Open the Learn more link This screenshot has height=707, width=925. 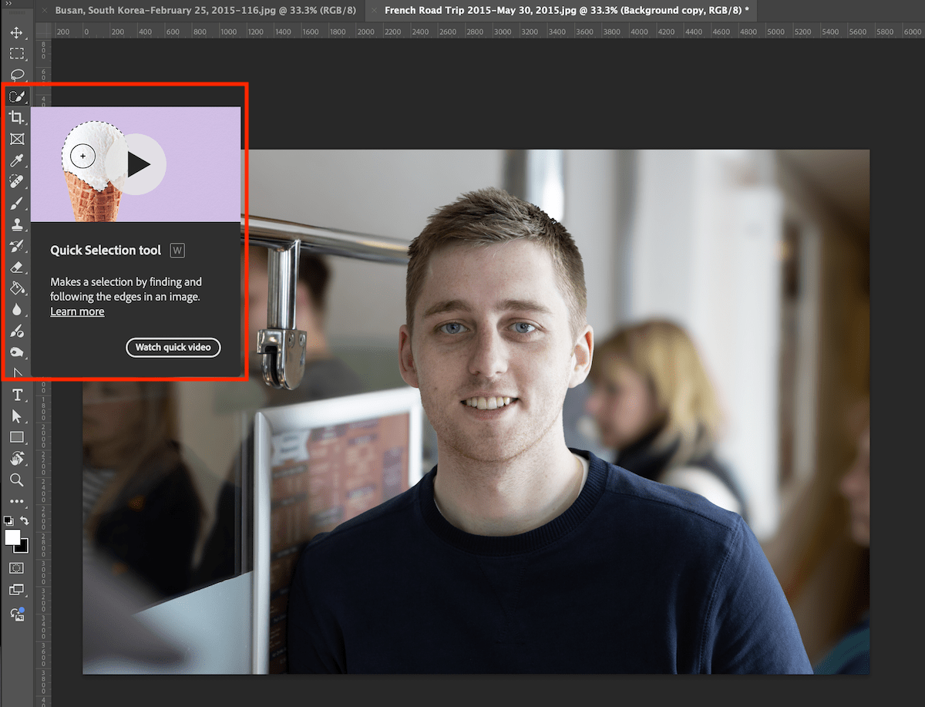point(77,311)
